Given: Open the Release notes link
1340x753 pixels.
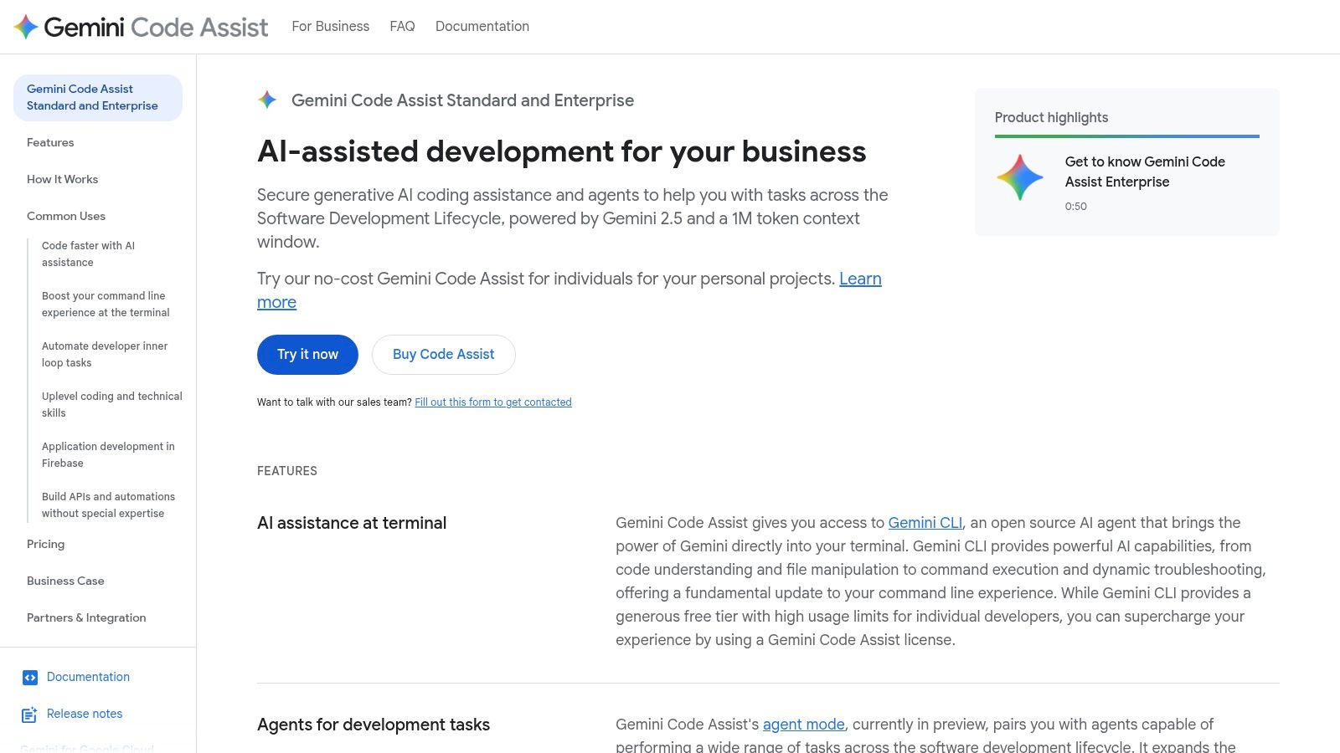Looking at the screenshot, I should tap(85, 715).
